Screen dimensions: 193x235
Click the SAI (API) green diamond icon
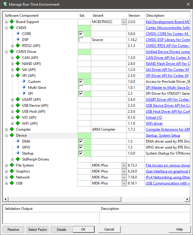click(x=18, y=69)
